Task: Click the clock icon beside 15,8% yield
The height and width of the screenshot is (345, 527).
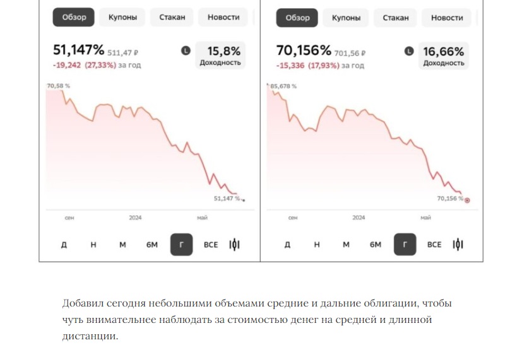Action: coord(186,50)
